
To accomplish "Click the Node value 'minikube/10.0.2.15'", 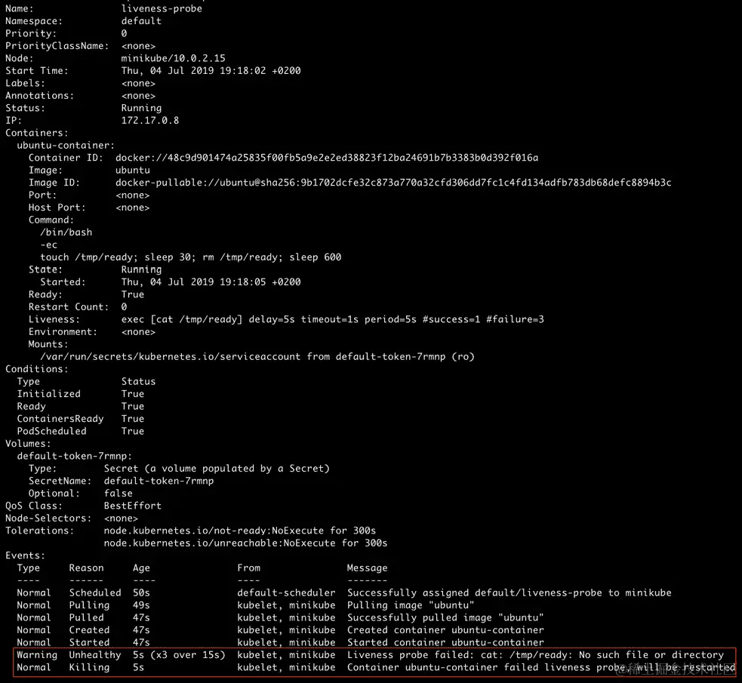I will click(173, 58).
